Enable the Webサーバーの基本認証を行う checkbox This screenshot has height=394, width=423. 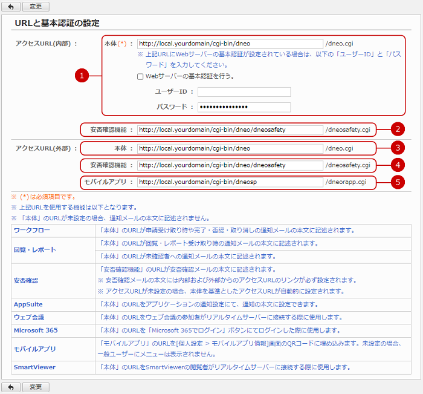(140, 76)
